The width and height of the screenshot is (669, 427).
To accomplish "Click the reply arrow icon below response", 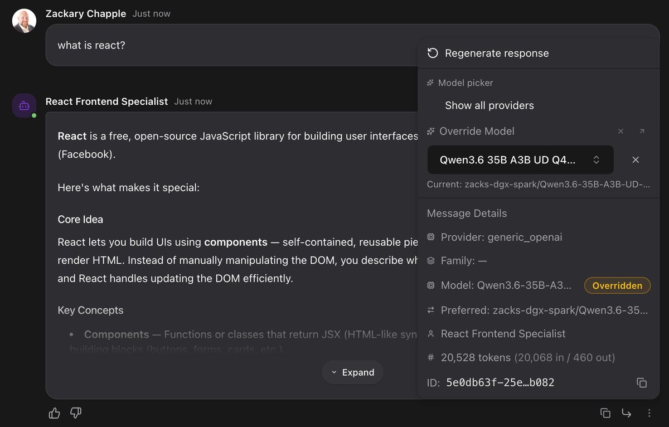I will (x=627, y=413).
